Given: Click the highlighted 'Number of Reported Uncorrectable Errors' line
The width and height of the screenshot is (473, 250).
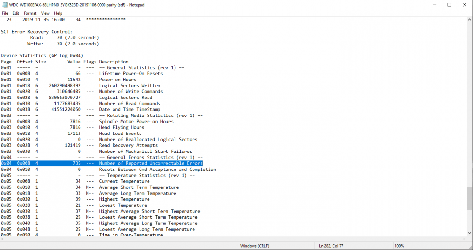Looking at the screenshot, I should click(102, 163).
